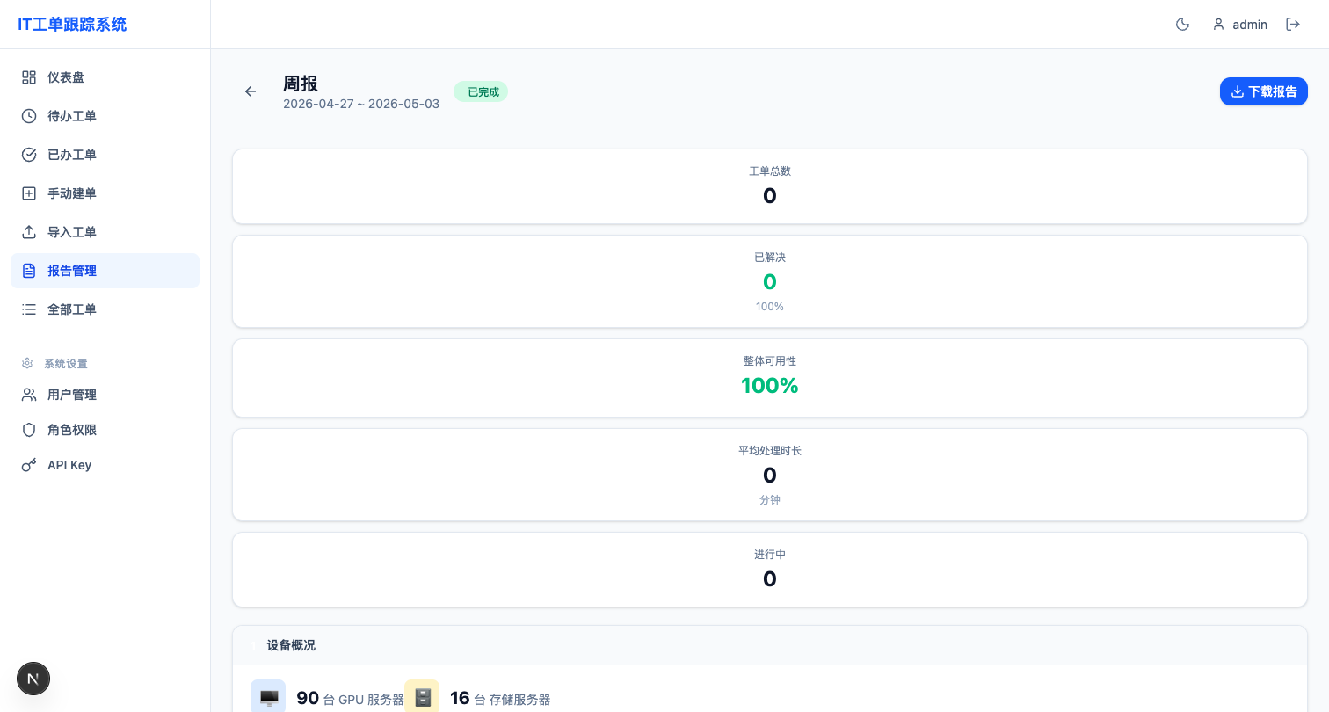The image size is (1329, 712).
Task: Click the 角色权限 shield icon
Action: tap(29, 430)
